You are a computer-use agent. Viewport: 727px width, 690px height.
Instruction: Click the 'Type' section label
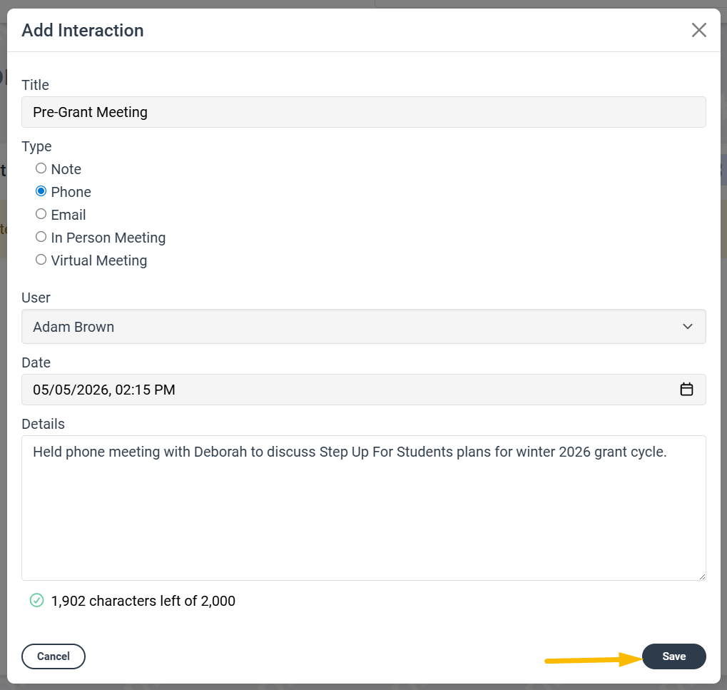[x=36, y=146]
